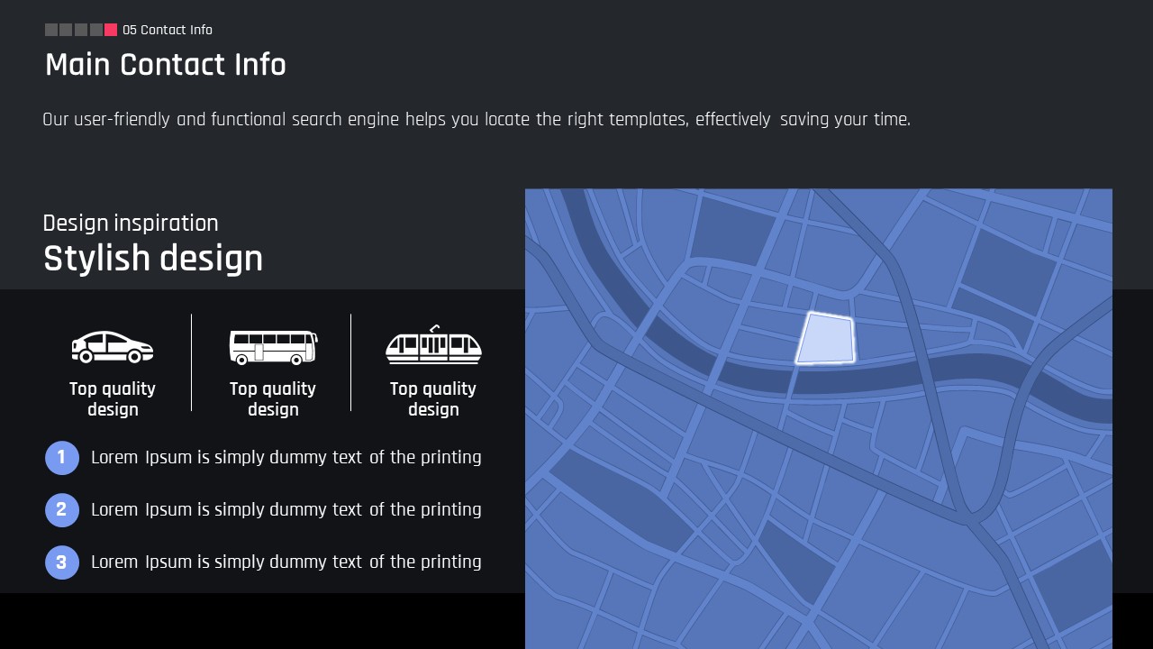Click the numbered circle 2
The height and width of the screenshot is (649, 1153).
[62, 510]
